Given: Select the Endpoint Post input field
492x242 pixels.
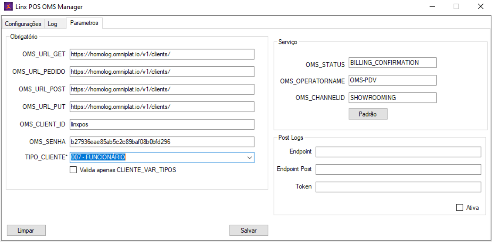Looking at the screenshot, I should [x=398, y=169].
